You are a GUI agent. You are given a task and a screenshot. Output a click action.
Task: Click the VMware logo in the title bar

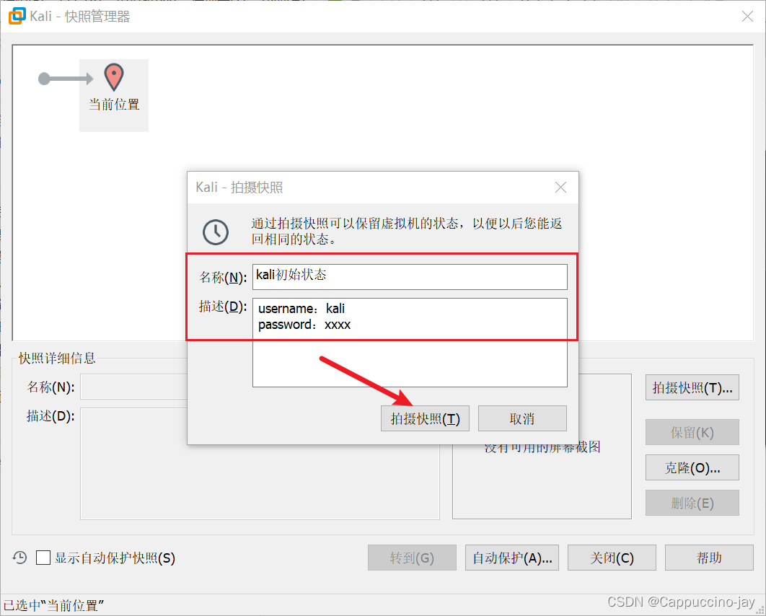click(16, 16)
